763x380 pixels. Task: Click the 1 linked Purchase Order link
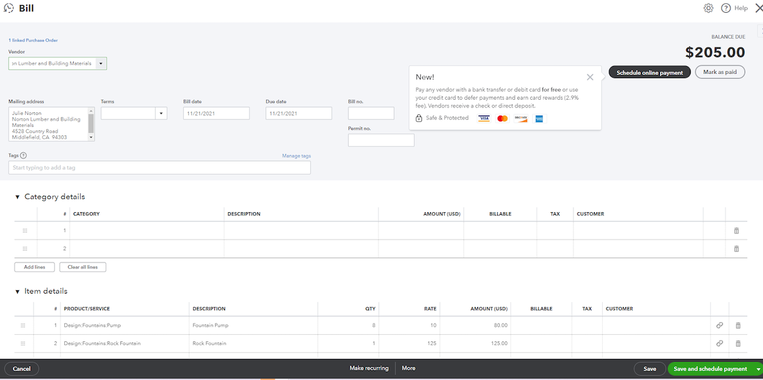[32, 39]
